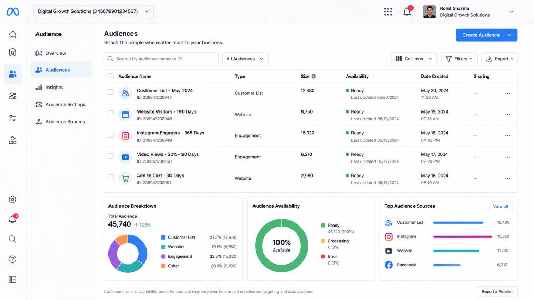Click the left-rail Audiences people icon
The image size is (534, 300).
click(x=13, y=74)
